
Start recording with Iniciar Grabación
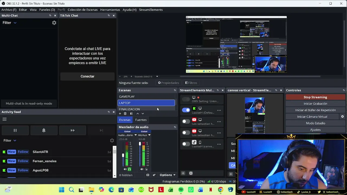click(x=315, y=104)
